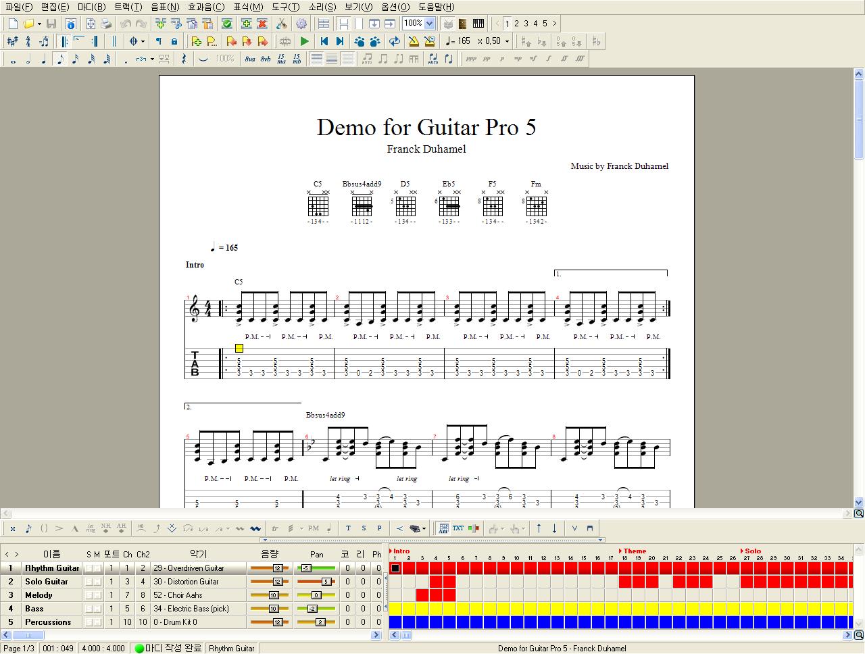Click the 30 - Distortion Guitar instrument
865x654 pixels.
click(x=186, y=582)
